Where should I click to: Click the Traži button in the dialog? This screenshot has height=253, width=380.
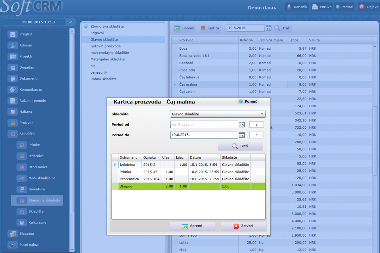240,146
